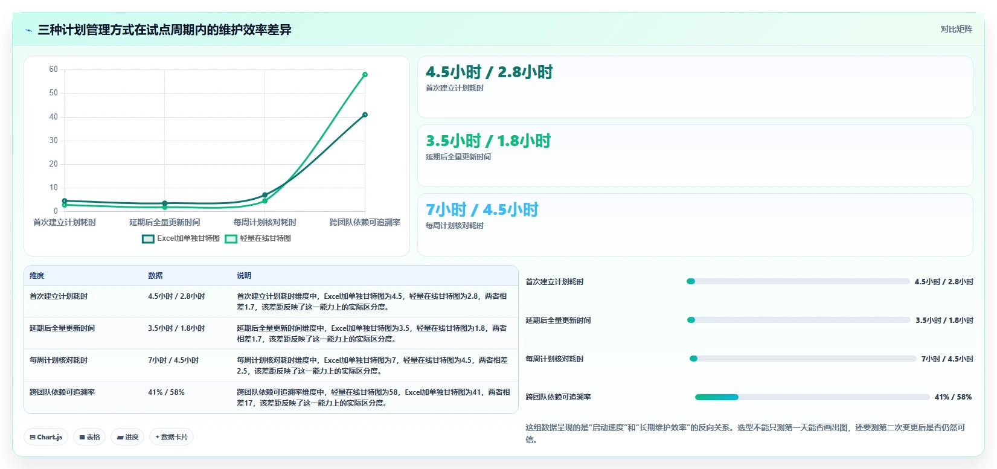The height and width of the screenshot is (469, 997).
Task: Click the summary paragraph about 启动速度
Action: 746,433
